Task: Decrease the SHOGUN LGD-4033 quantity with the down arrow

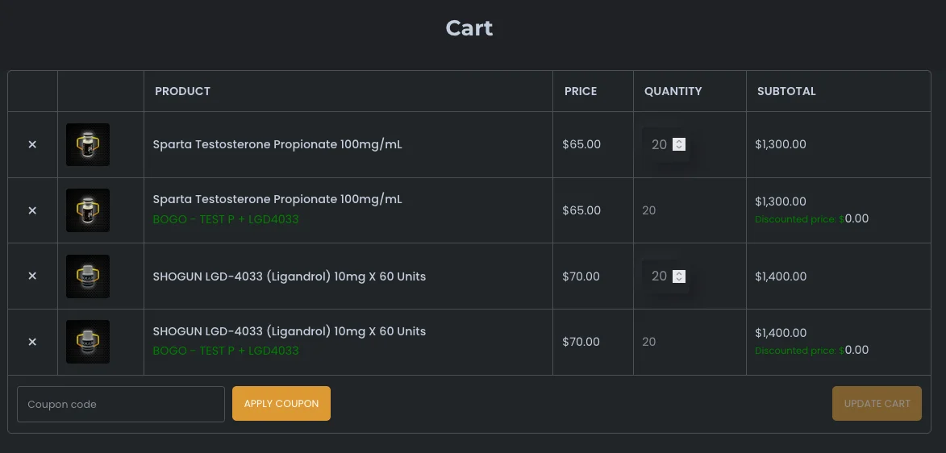Action: coord(679,280)
